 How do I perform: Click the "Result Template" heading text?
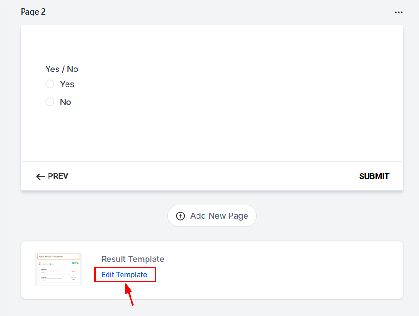coord(132,259)
